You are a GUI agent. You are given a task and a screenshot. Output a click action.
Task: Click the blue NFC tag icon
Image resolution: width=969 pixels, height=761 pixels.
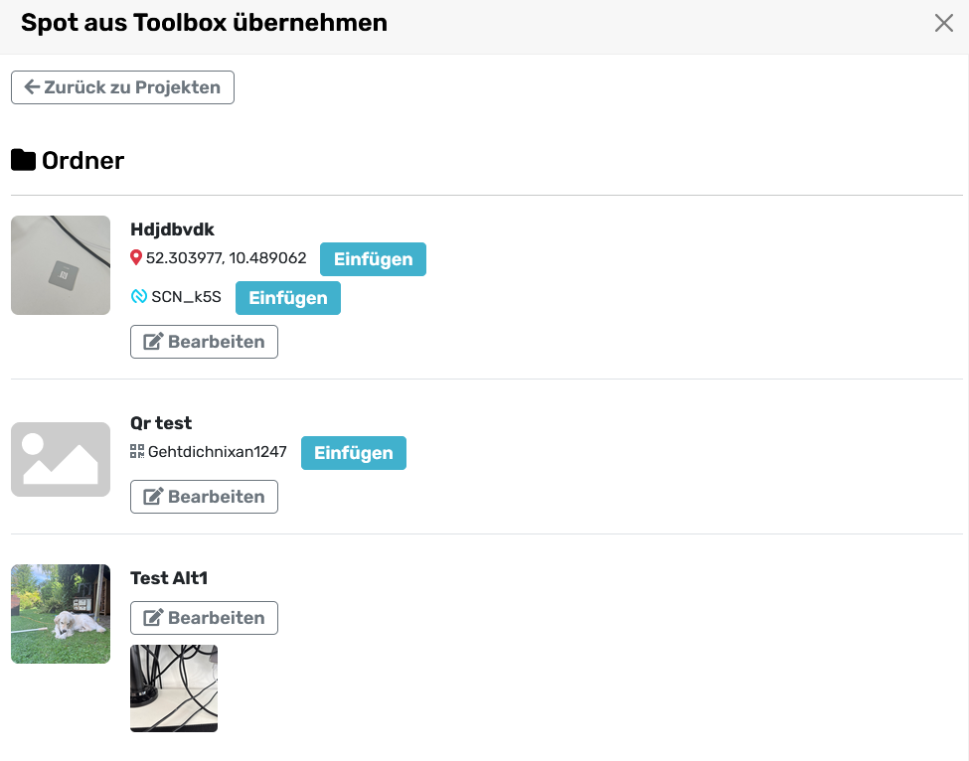click(x=139, y=297)
